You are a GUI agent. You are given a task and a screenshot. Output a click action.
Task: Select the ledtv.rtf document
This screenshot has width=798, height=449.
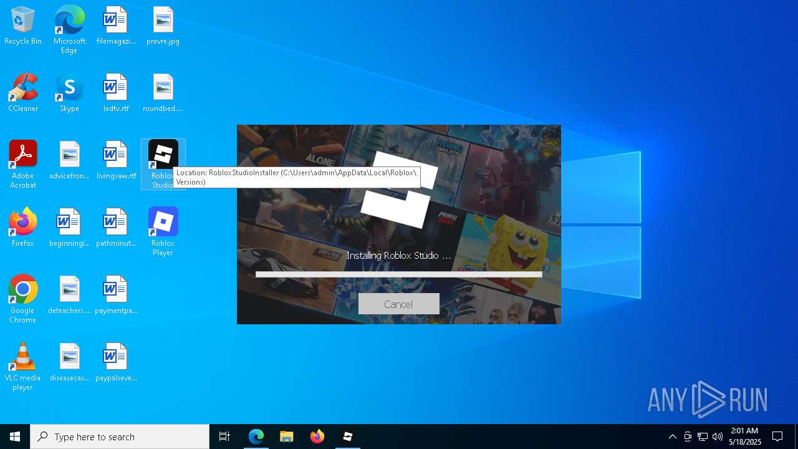coord(116,94)
